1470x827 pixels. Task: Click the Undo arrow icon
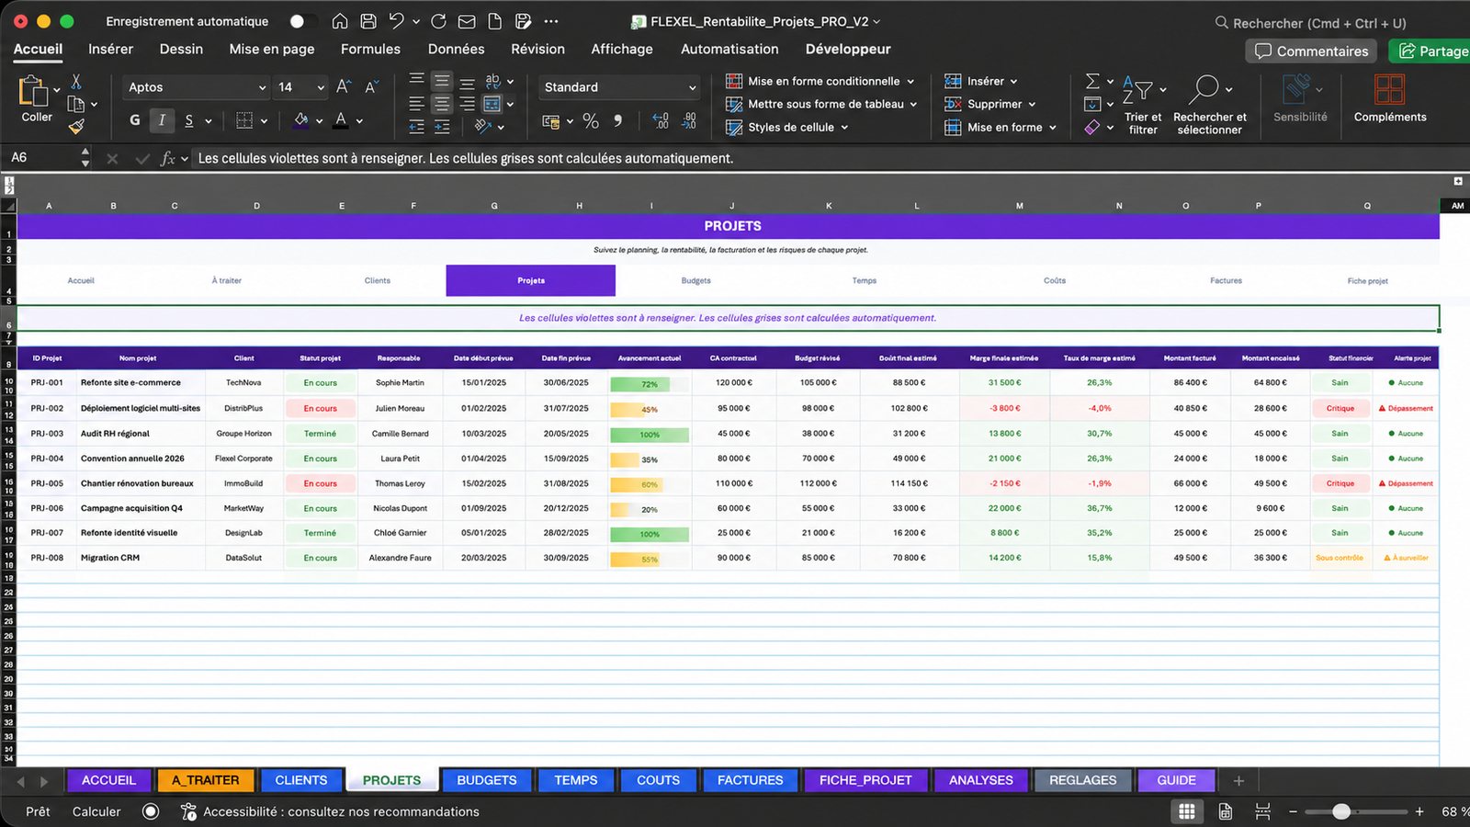pos(396,21)
